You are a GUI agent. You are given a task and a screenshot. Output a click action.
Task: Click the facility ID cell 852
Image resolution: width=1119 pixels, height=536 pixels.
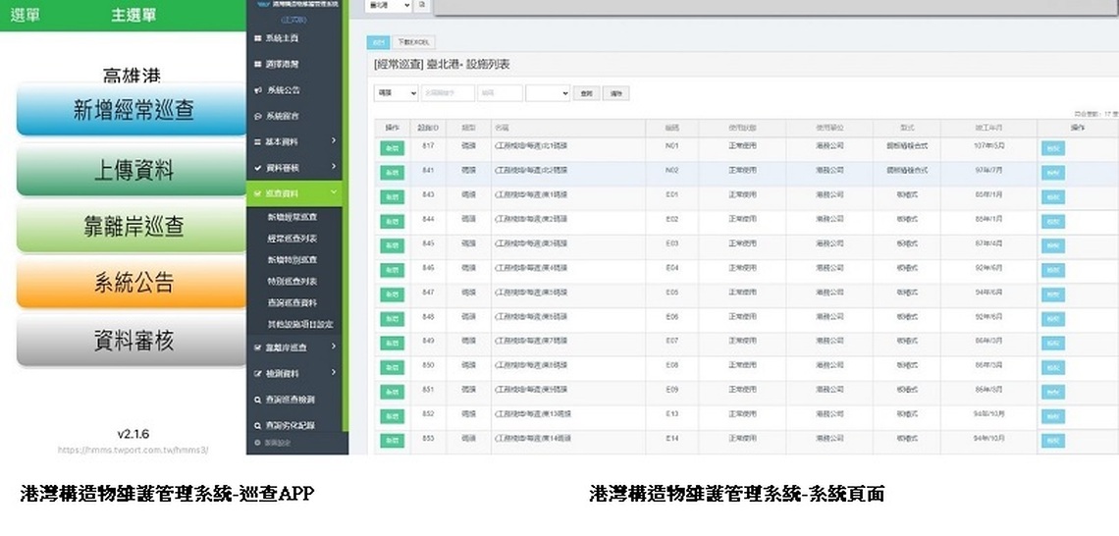[428, 414]
